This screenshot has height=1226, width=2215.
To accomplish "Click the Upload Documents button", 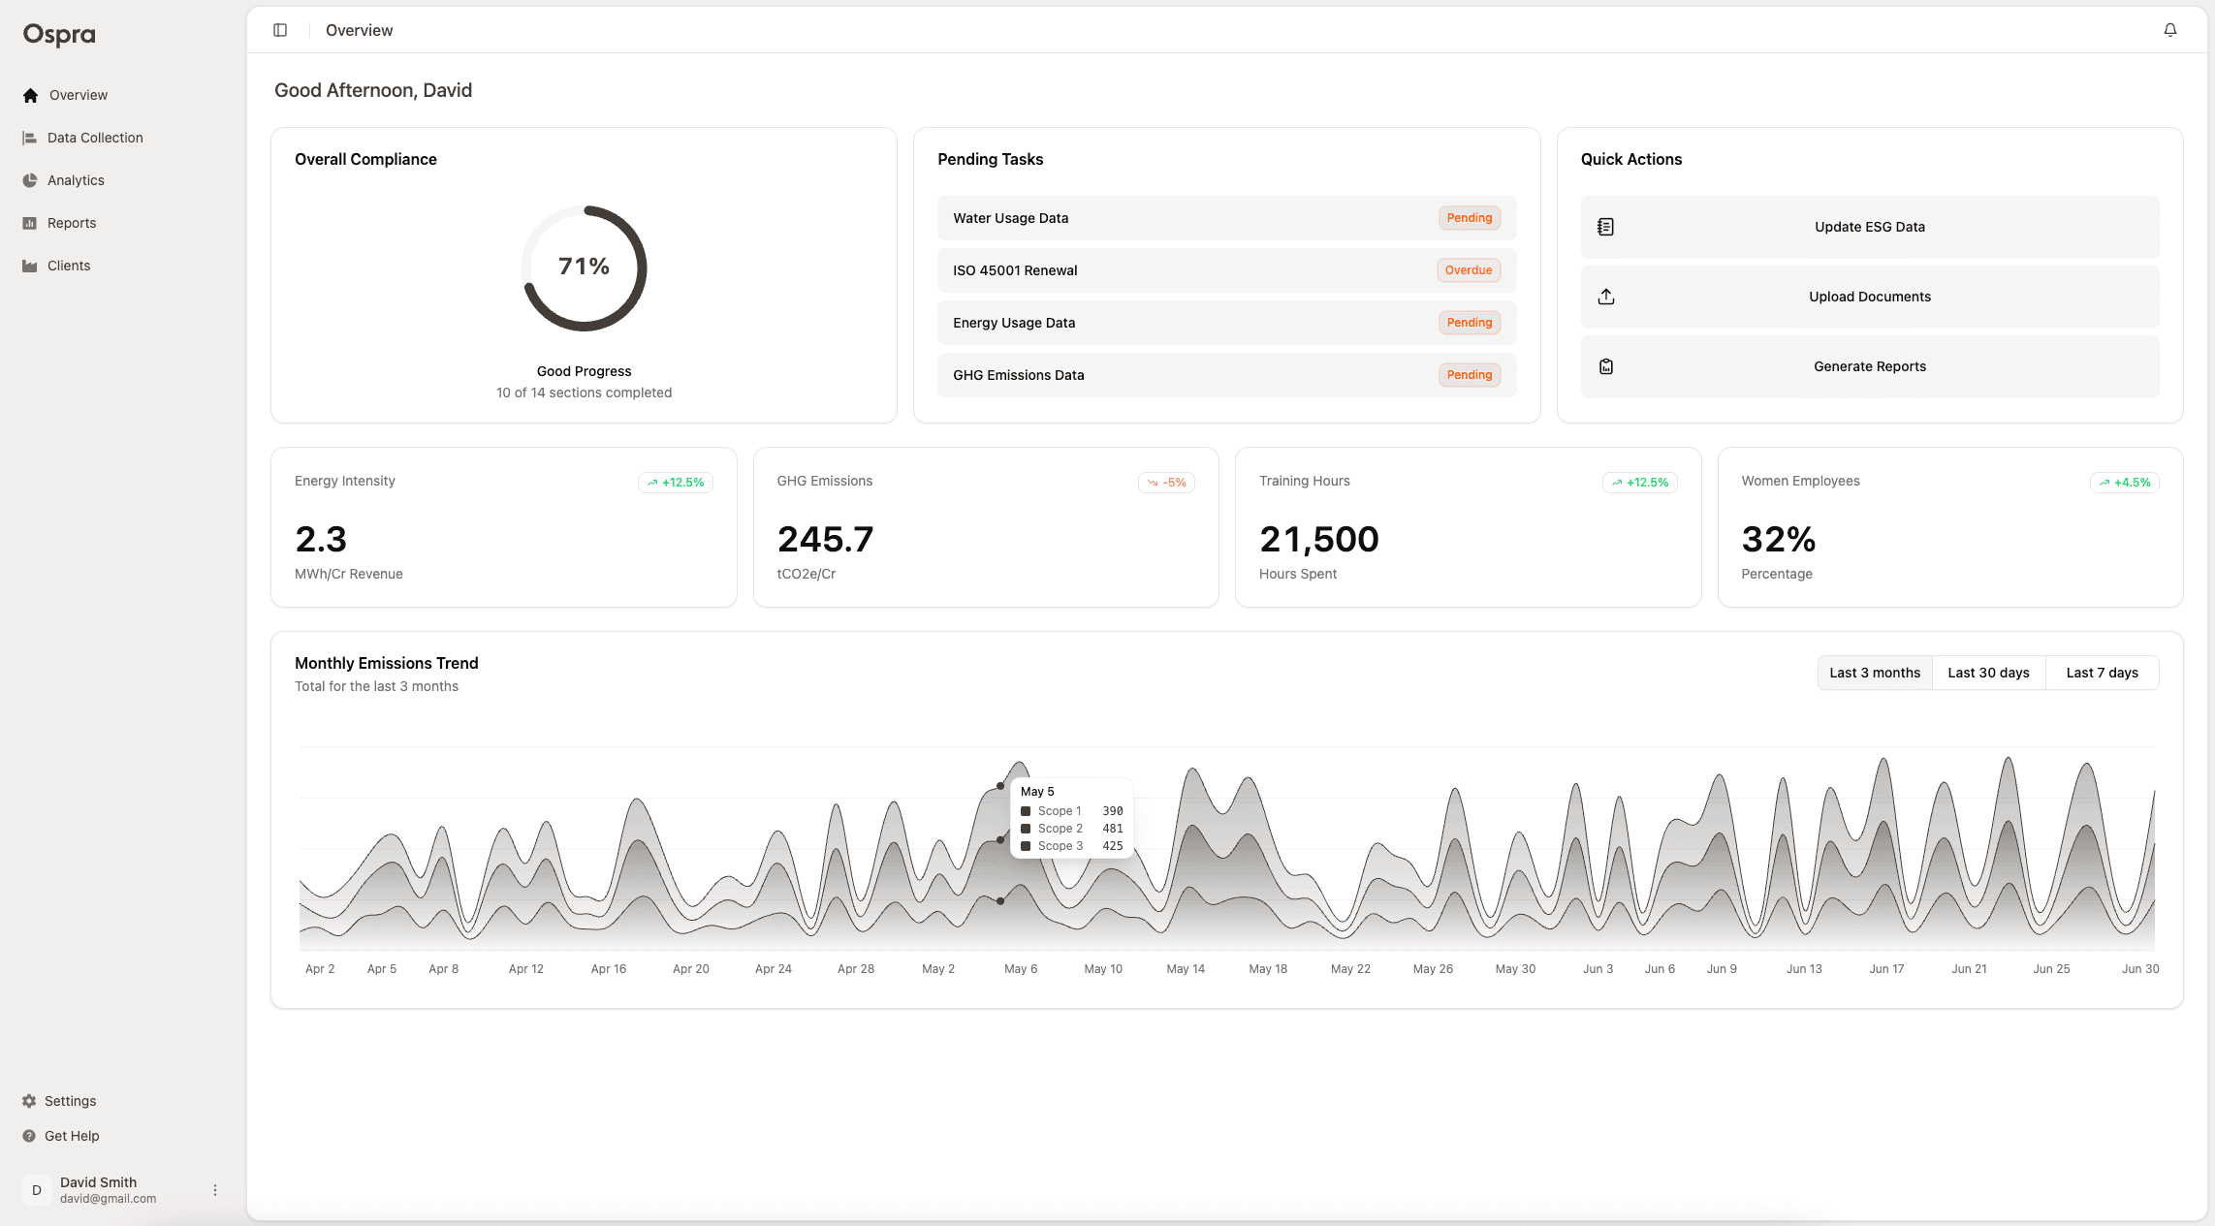I will pos(1869,297).
